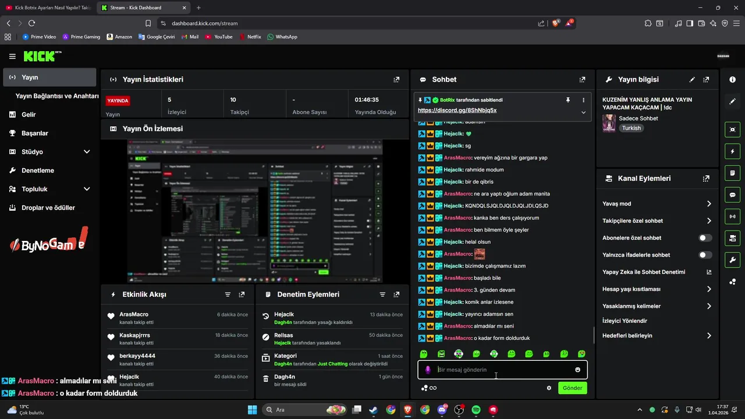Click the browser address bar URL
745x419 pixels.
205,23
